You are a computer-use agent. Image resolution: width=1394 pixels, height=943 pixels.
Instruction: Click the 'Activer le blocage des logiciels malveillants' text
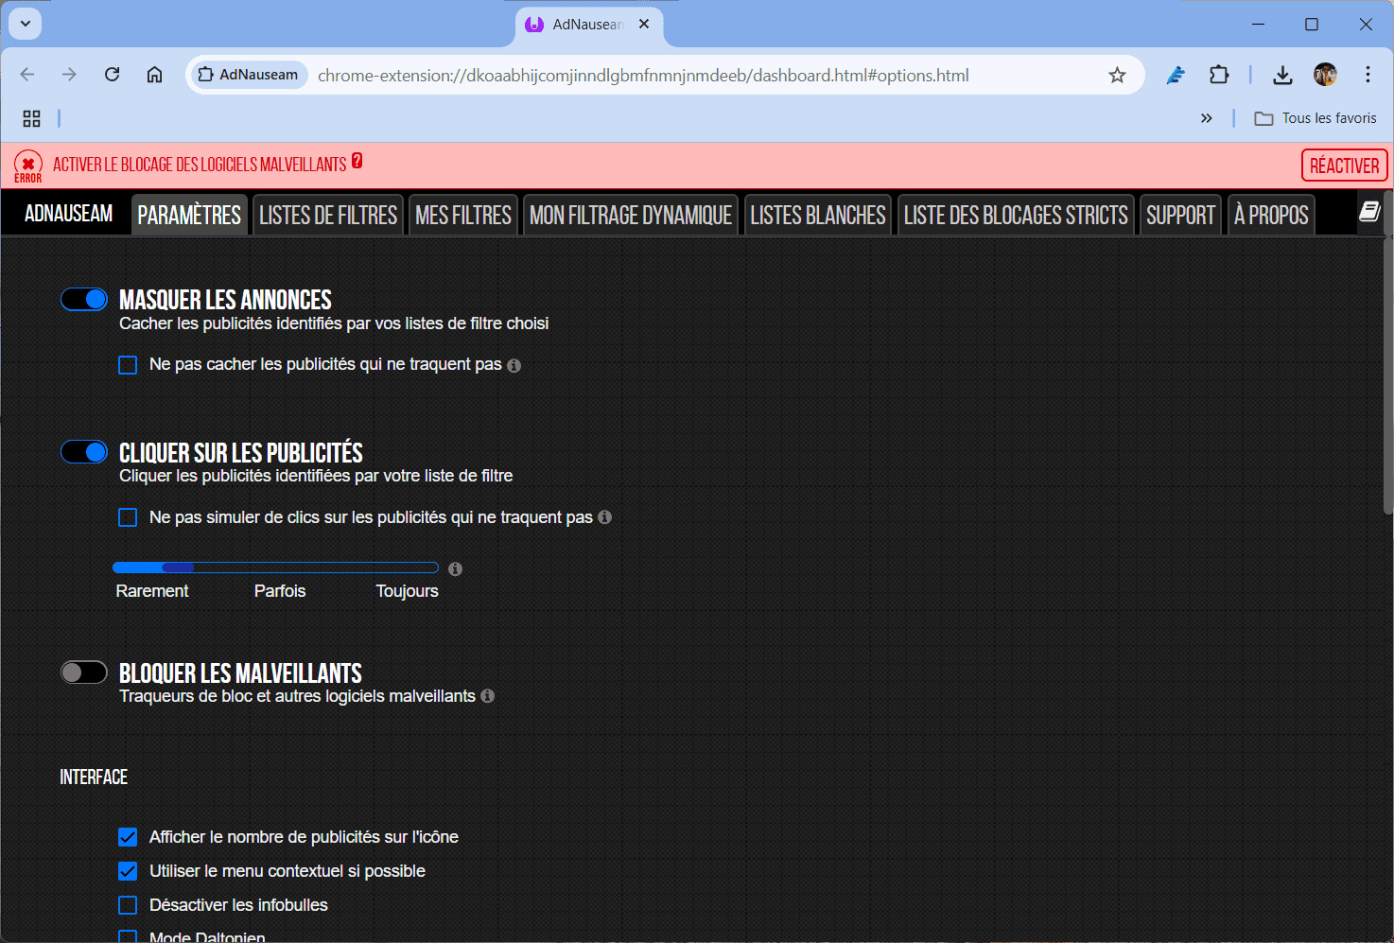tap(200, 165)
